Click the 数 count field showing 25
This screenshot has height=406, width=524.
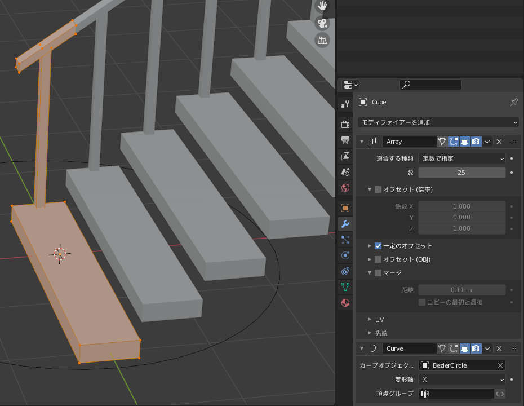click(x=462, y=173)
